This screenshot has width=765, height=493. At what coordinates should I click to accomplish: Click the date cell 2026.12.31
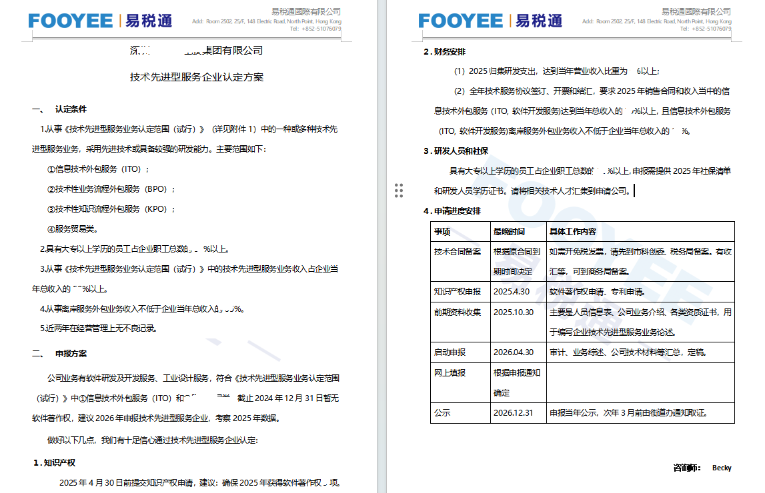tap(514, 412)
